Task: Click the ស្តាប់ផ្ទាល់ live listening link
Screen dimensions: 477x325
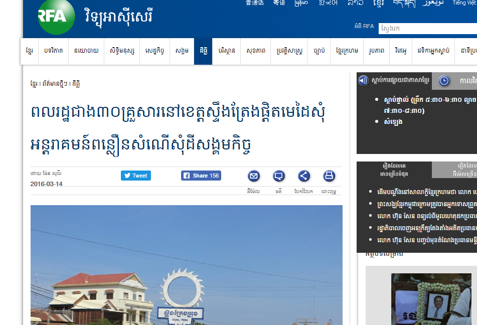Action: point(430,105)
